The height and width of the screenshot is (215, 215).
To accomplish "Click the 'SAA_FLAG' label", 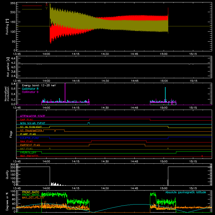I will click(26, 141).
